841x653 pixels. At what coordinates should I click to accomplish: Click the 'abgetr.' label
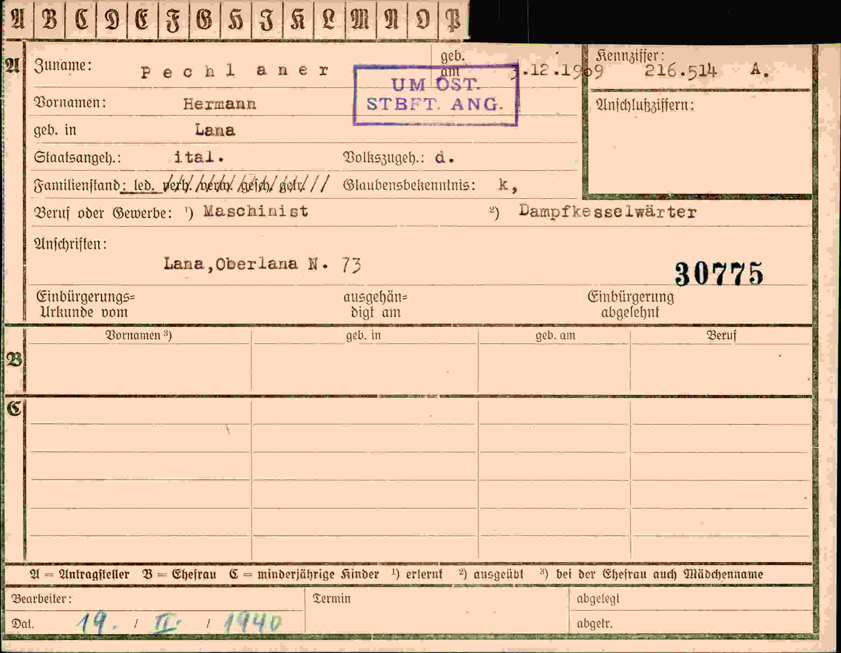coord(595,624)
